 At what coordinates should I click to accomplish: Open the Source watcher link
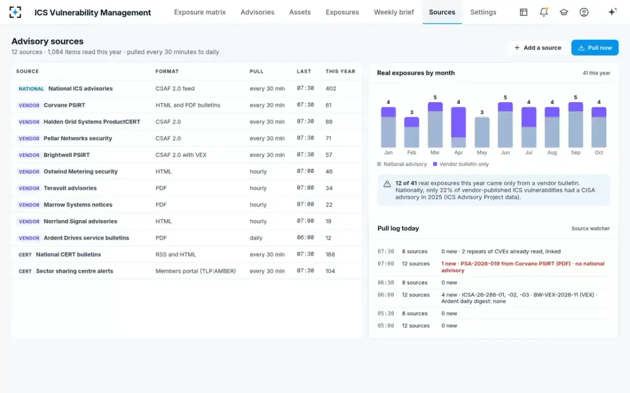(x=591, y=228)
